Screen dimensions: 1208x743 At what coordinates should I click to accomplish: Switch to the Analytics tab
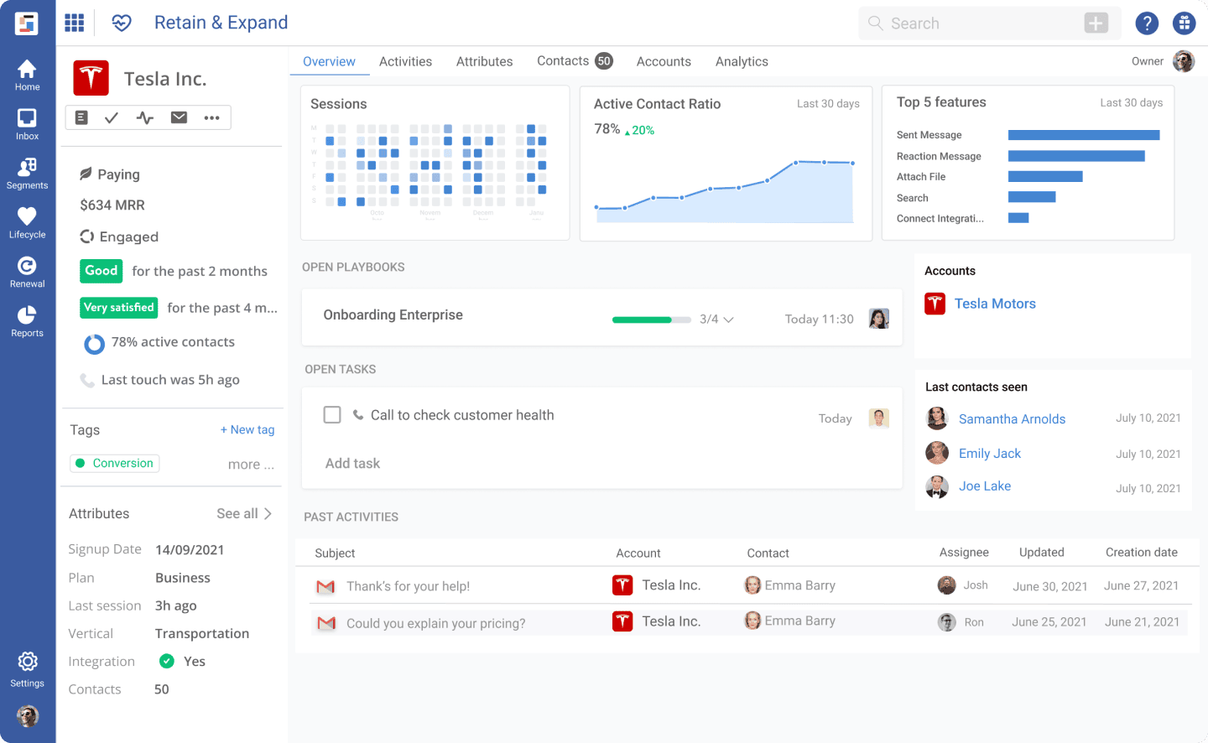[x=742, y=61]
